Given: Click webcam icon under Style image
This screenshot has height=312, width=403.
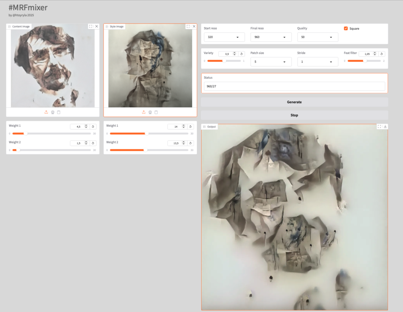Looking at the screenshot, I should pyautogui.click(x=150, y=112).
